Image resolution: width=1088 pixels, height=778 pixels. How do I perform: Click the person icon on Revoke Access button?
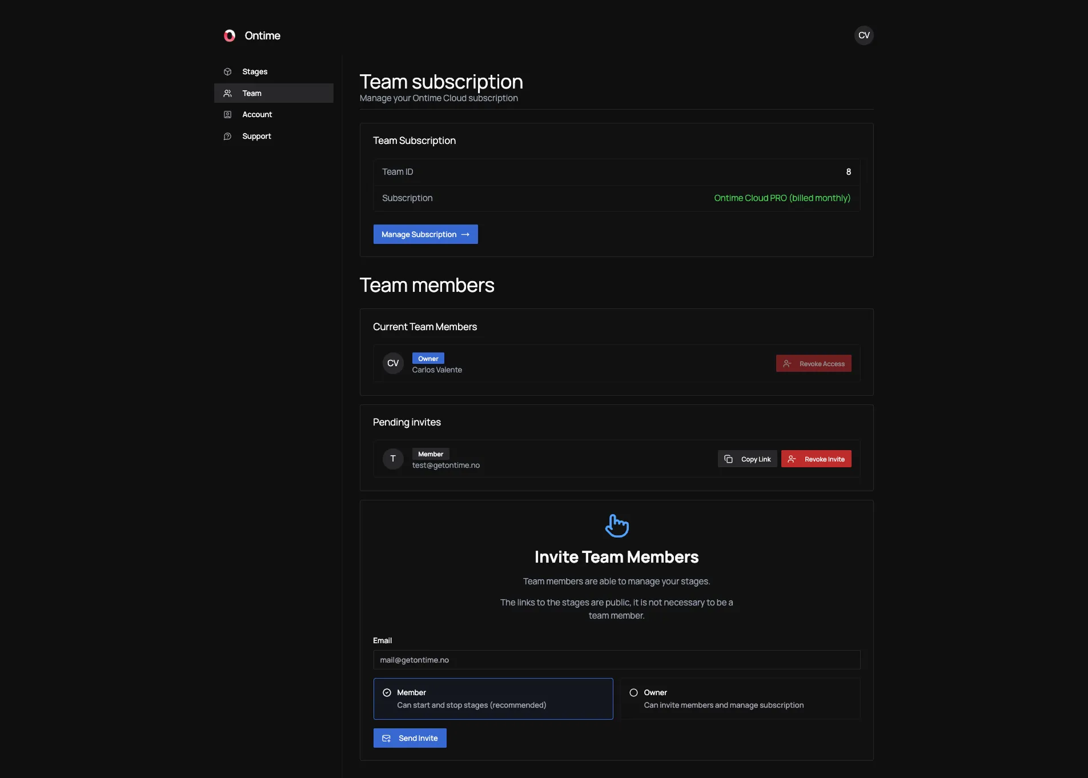click(786, 363)
